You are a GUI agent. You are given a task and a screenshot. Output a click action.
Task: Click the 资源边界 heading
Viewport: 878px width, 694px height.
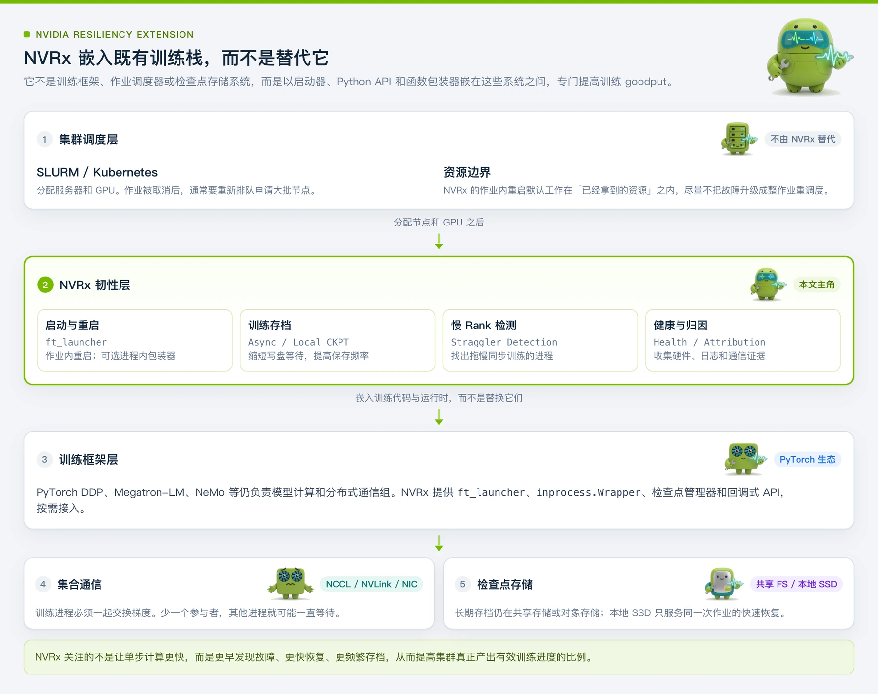(x=467, y=172)
